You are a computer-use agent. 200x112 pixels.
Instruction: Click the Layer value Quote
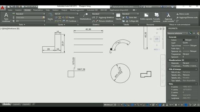pyautogui.click(x=185, y=43)
